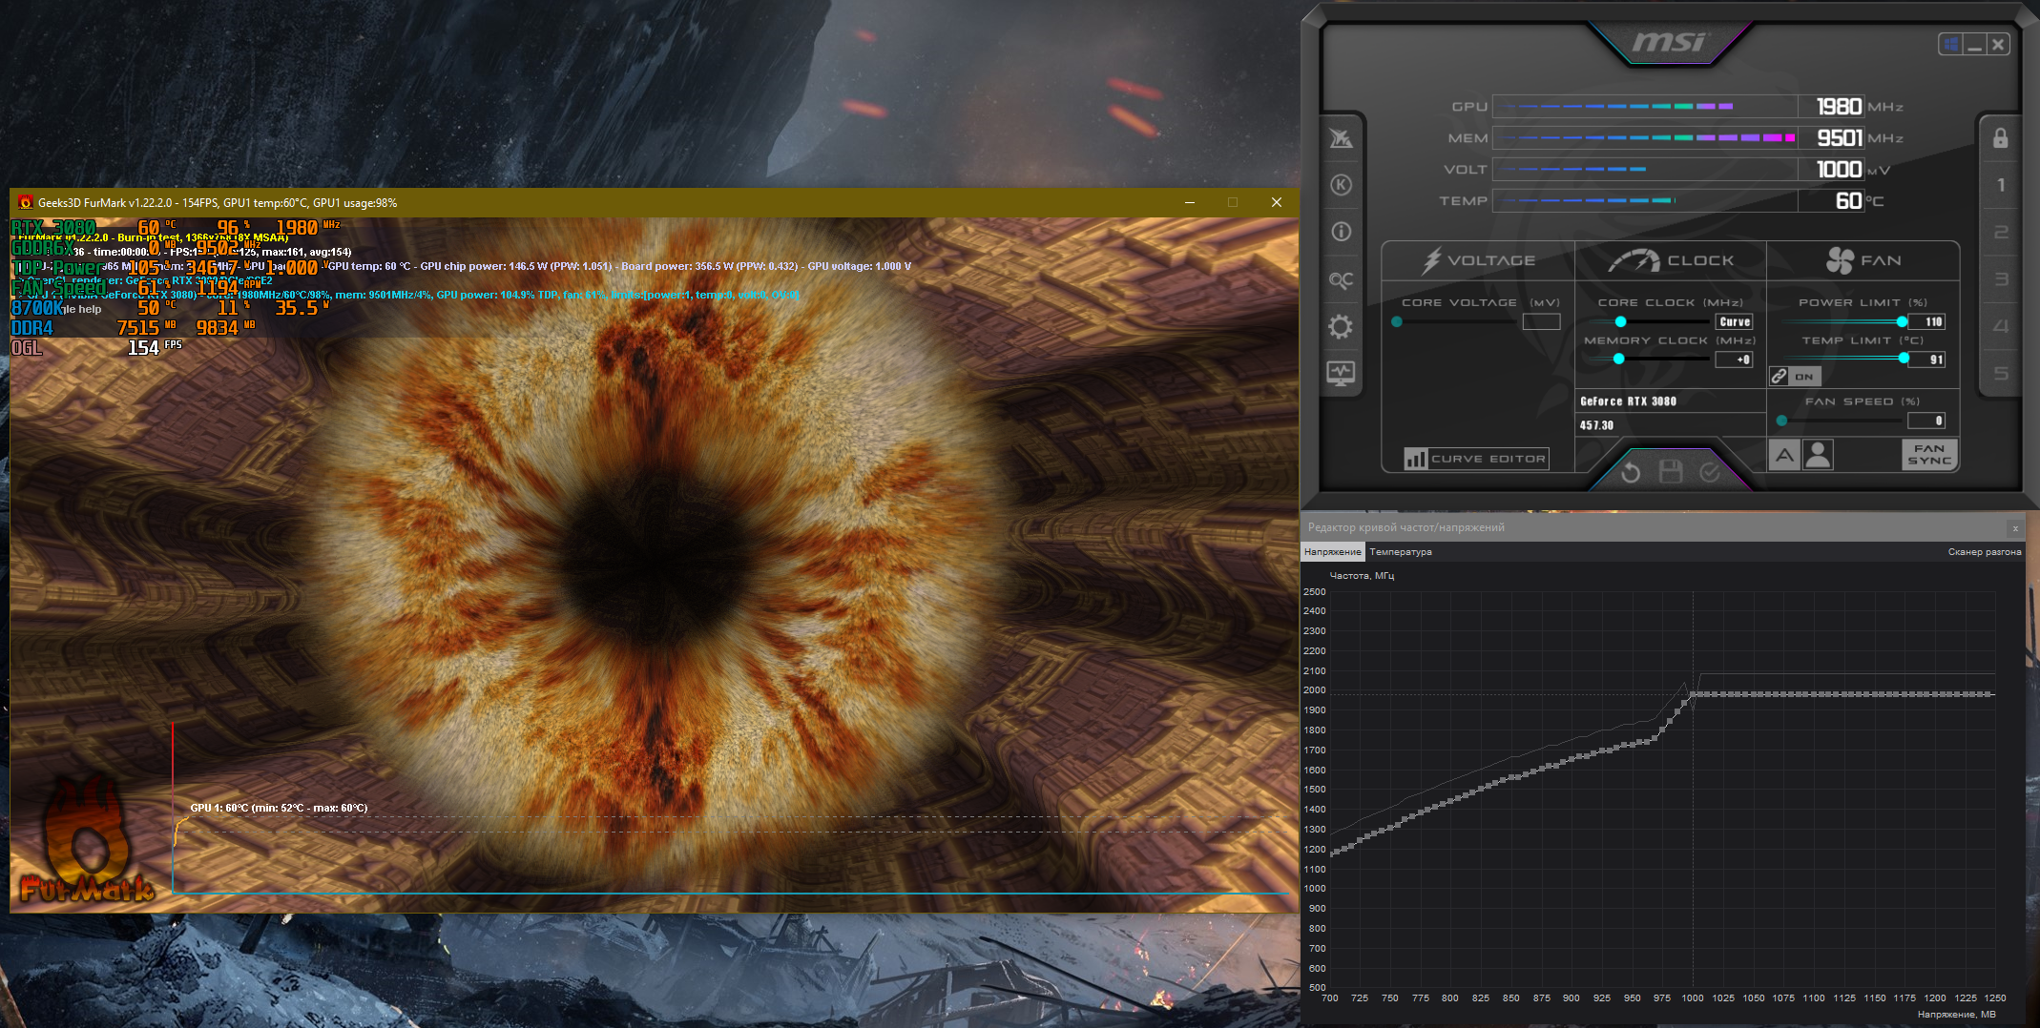Click the FAN header icon
Viewport: 2040px width, 1028px height.
[x=1840, y=260]
